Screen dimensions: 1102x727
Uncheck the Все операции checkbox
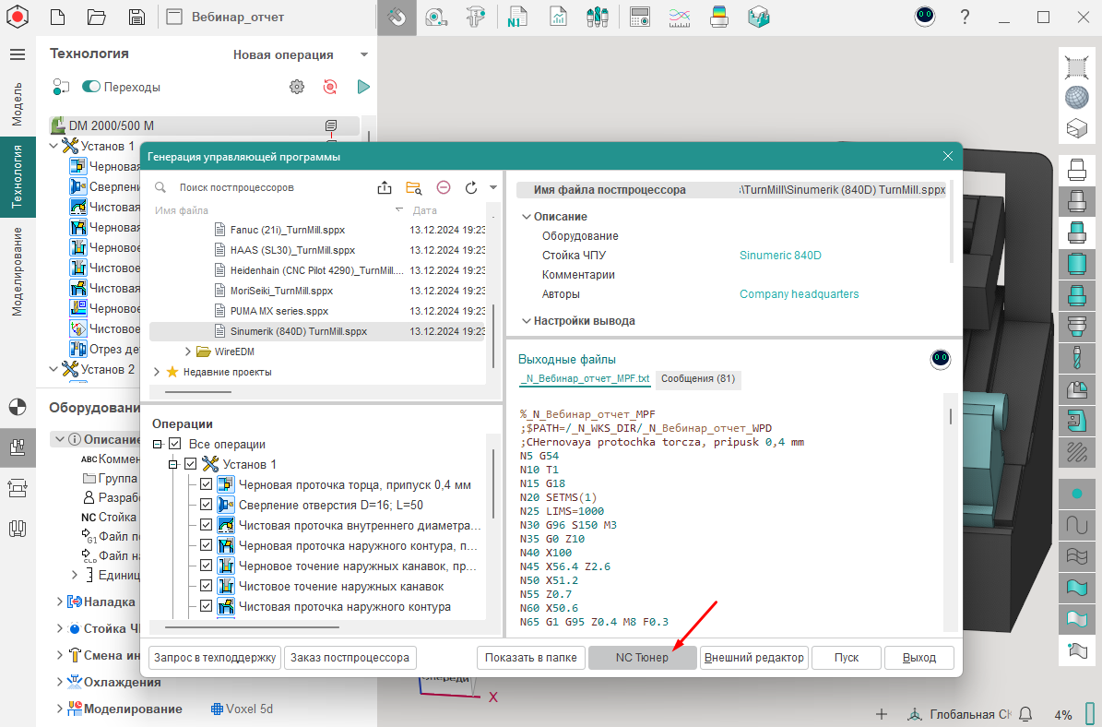[175, 445]
